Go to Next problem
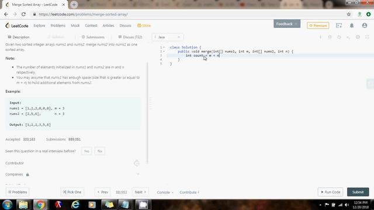 click(x=140, y=192)
